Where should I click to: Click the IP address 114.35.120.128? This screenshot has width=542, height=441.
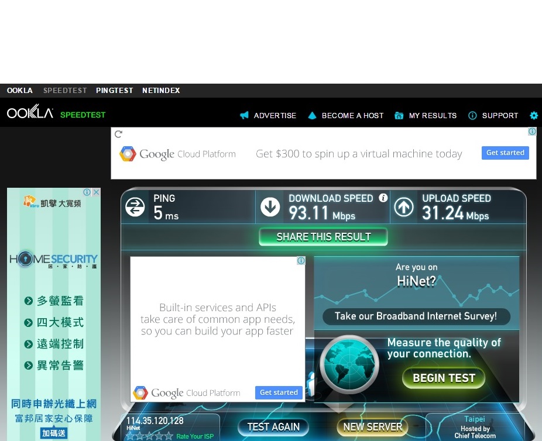(155, 421)
